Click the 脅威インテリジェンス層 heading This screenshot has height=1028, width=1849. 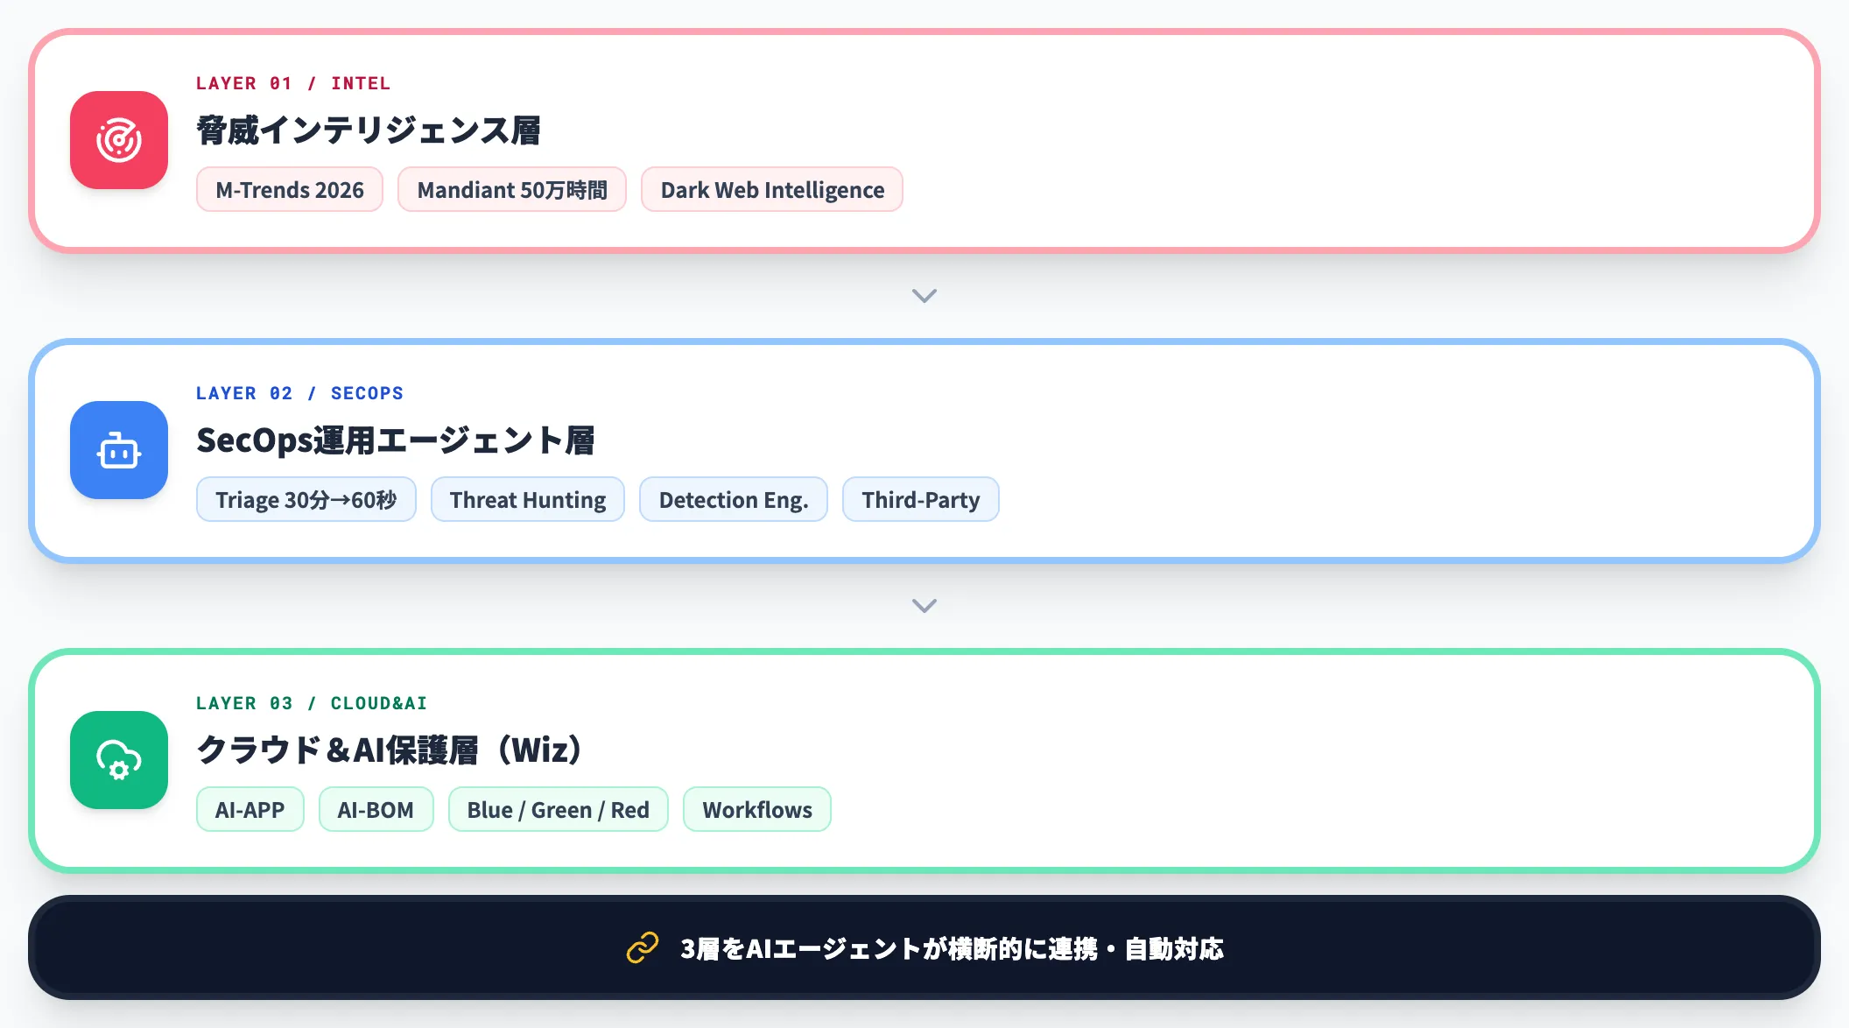point(369,130)
